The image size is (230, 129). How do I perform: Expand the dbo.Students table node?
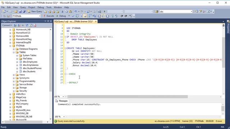(x=17, y=72)
